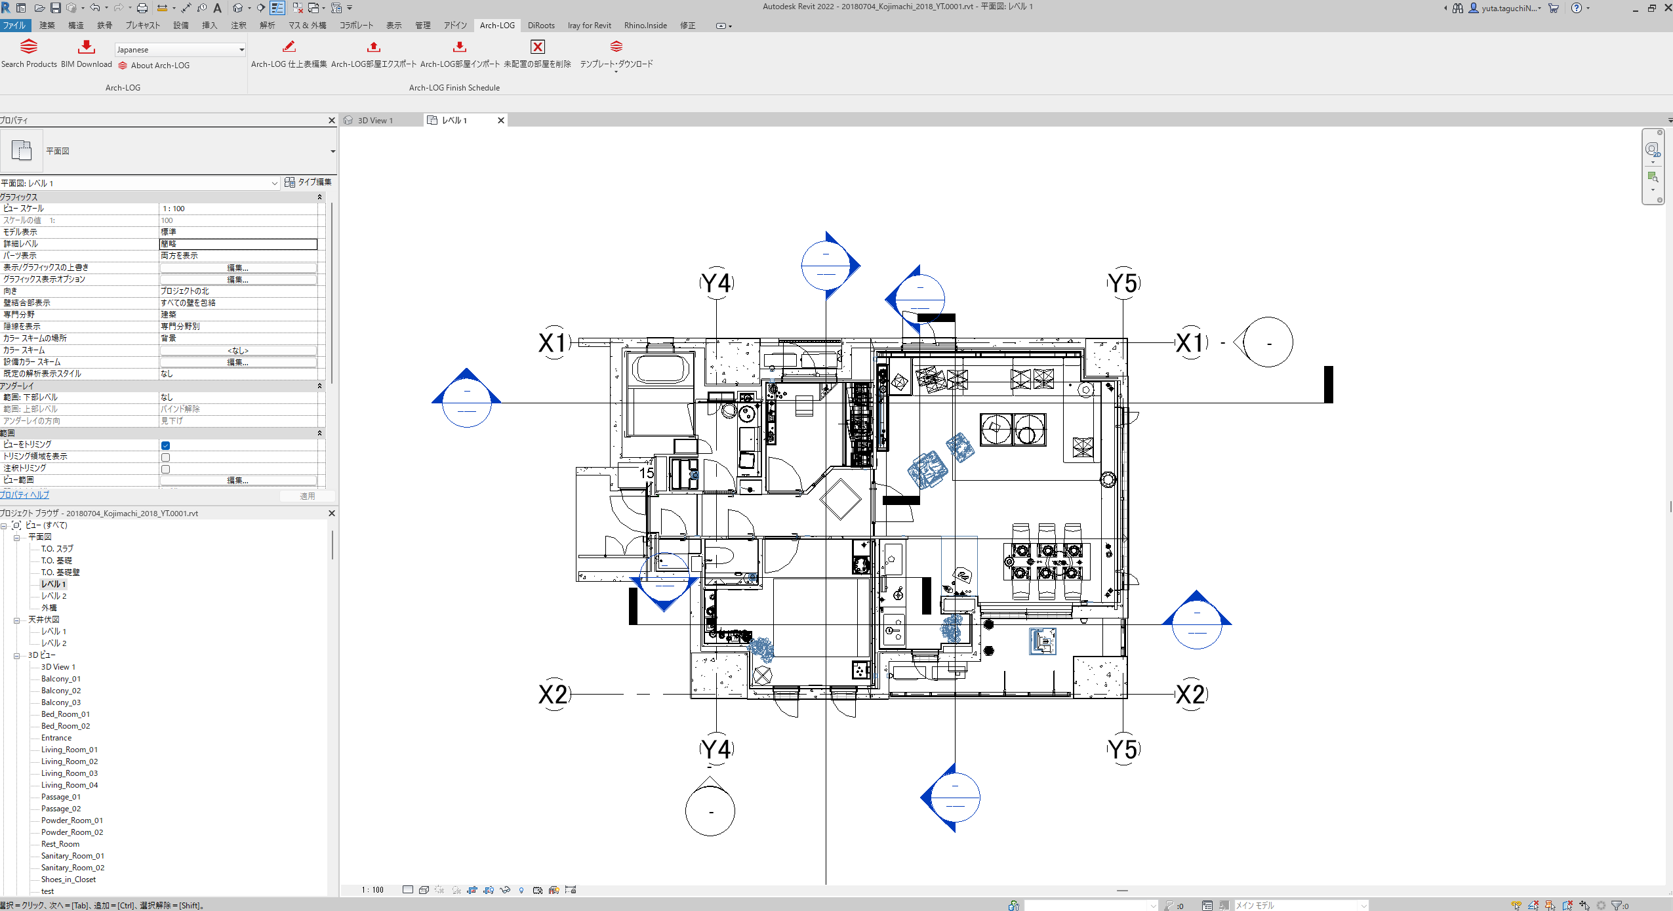Click the Properties help link
This screenshot has height=911, width=1673.
pos(25,495)
